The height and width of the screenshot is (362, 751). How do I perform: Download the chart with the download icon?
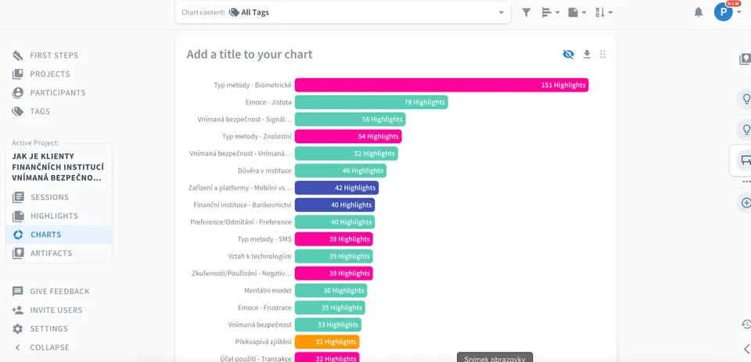[587, 54]
